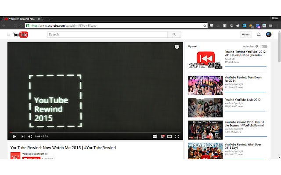Screen dimensions: 281x175
Task: Select the YouTube Rewind browser tab
Action: point(22,19)
